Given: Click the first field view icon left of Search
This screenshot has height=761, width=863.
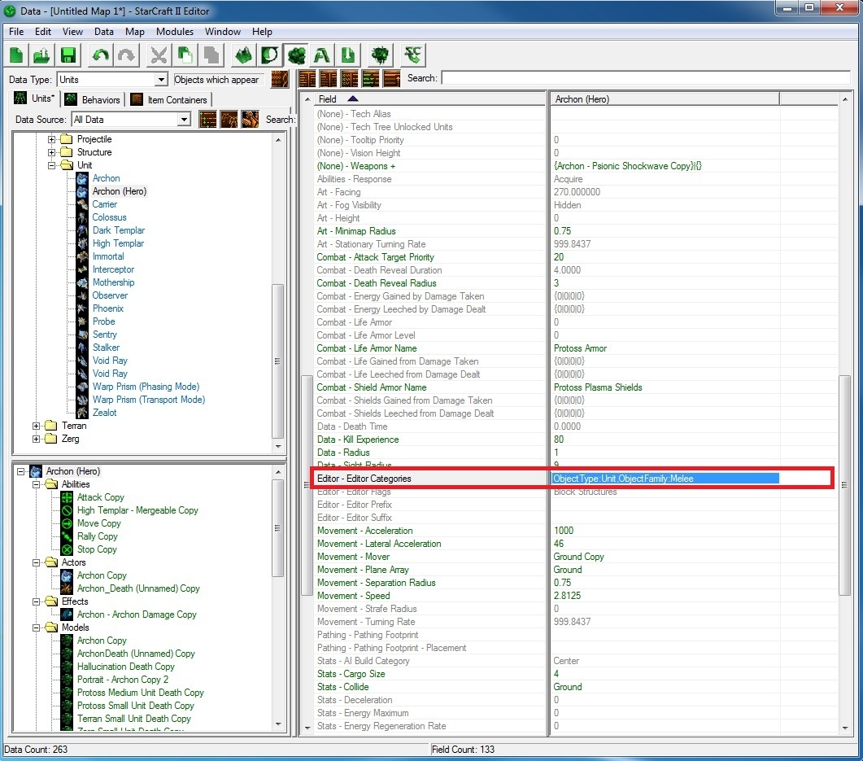Looking at the screenshot, I should coord(307,79).
